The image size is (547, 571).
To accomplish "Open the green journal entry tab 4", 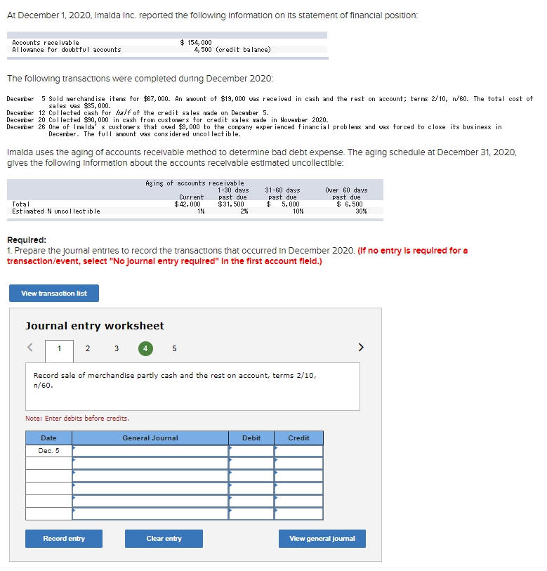I will 145,348.
